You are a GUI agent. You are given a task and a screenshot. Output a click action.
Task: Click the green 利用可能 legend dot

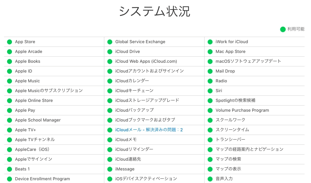(x=283, y=29)
